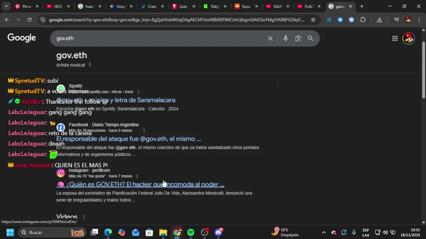Viewport: 426px width, 239px height.
Task: Open the Google account avatar on the page
Action: [409, 39]
